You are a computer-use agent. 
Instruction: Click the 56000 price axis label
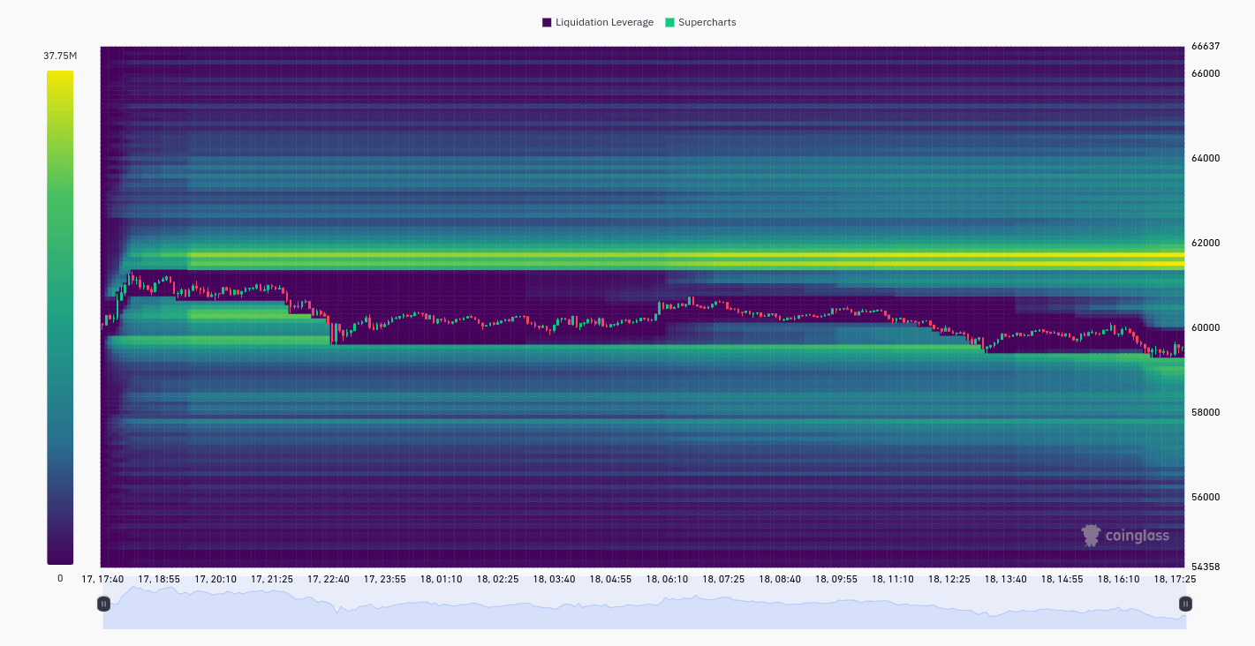1206,497
